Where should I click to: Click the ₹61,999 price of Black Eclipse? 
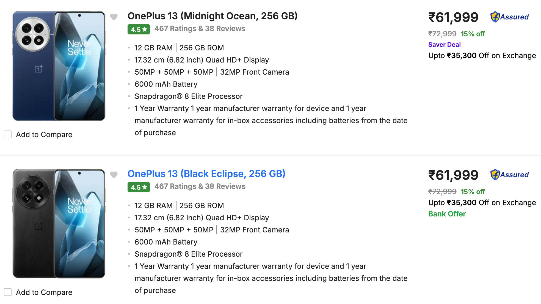click(x=453, y=175)
